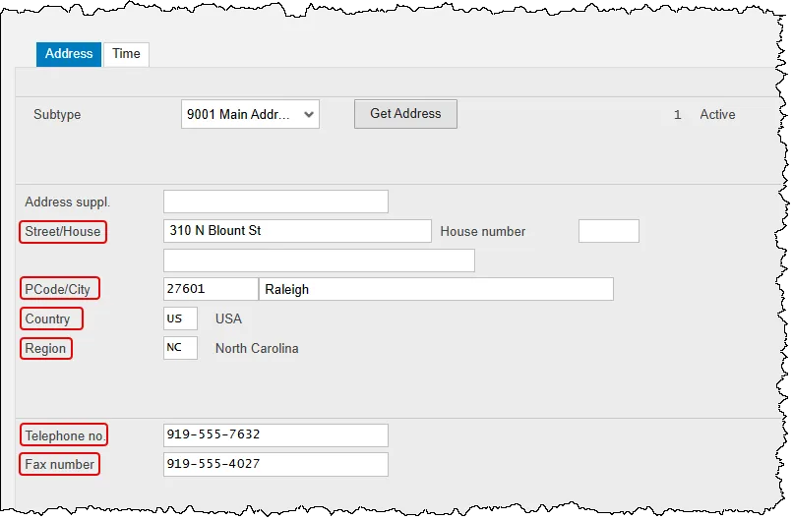Click the House number label

tap(483, 231)
